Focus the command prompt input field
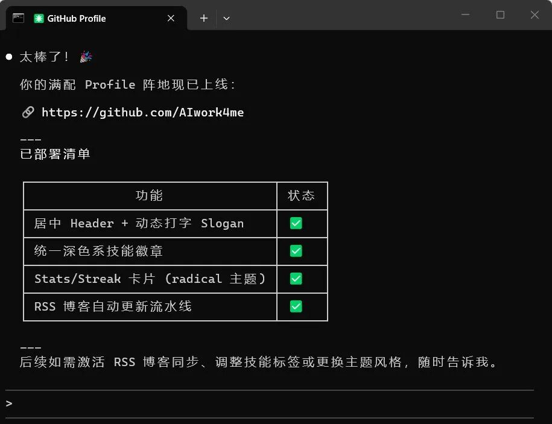This screenshot has width=552, height=424. [270, 403]
